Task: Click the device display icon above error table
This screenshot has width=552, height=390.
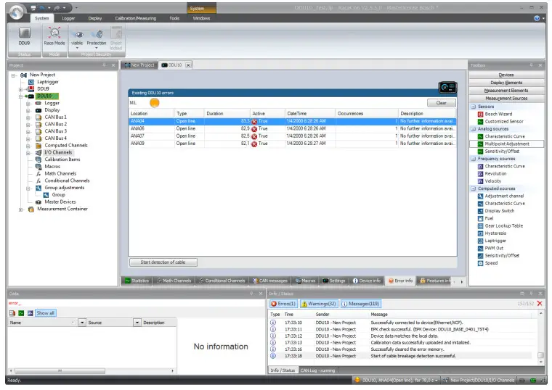Action: 447,87
